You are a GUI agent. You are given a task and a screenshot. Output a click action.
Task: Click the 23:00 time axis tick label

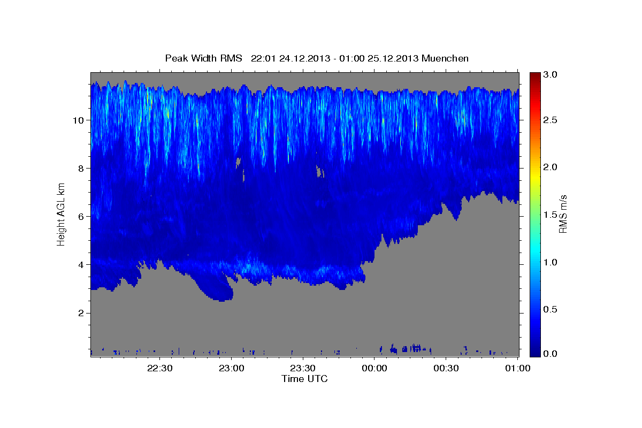[x=232, y=368]
